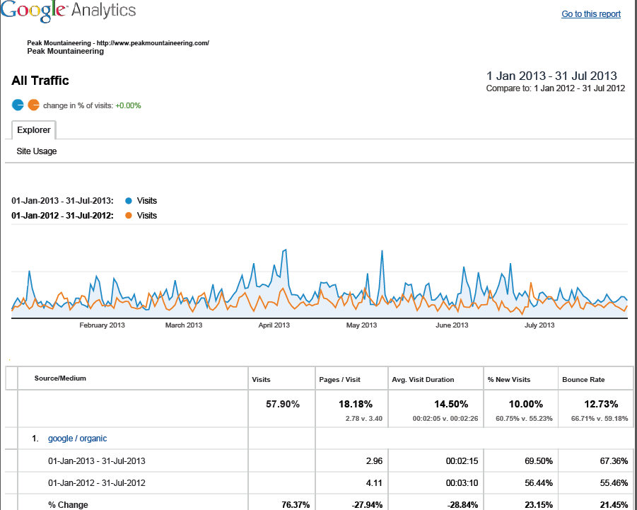637x510 pixels.
Task: Sort table by Pages / Visit header
Action: click(x=341, y=380)
